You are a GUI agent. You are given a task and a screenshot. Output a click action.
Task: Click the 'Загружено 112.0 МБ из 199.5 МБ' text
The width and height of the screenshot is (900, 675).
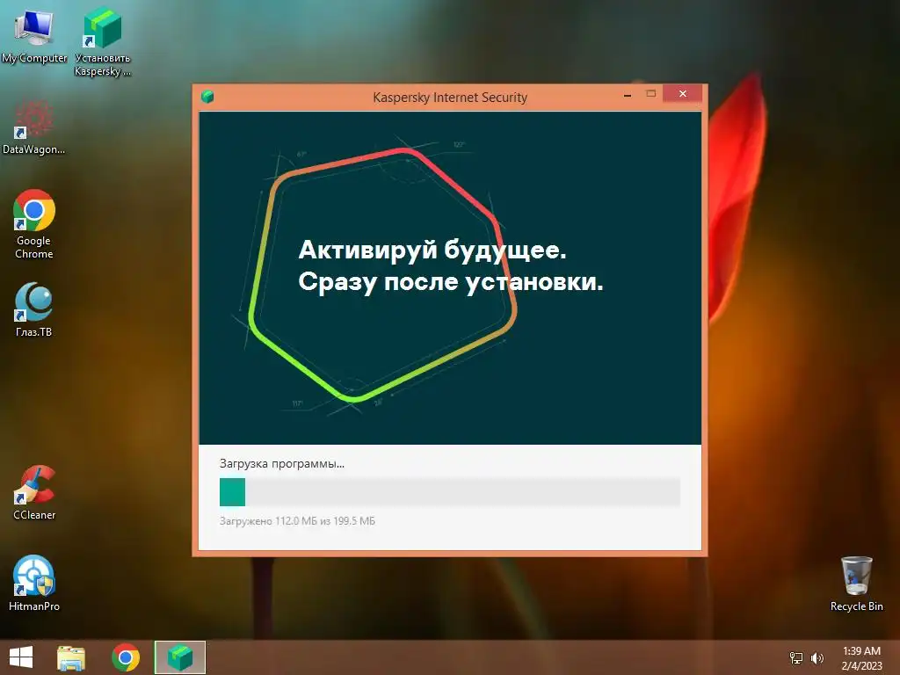coord(297,521)
